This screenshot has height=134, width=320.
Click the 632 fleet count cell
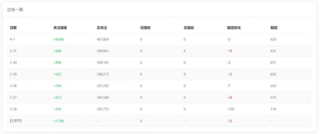273,51
